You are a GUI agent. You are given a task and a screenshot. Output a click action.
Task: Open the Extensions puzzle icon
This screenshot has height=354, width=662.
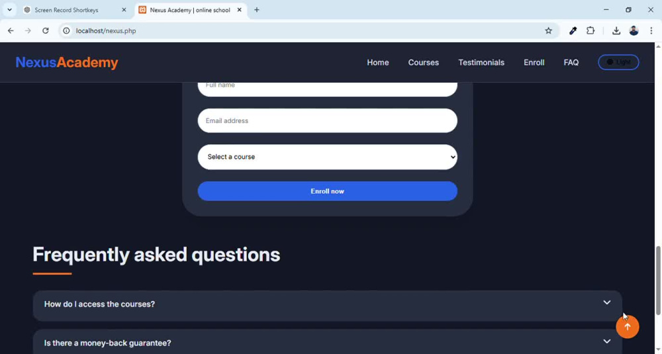coord(591,31)
